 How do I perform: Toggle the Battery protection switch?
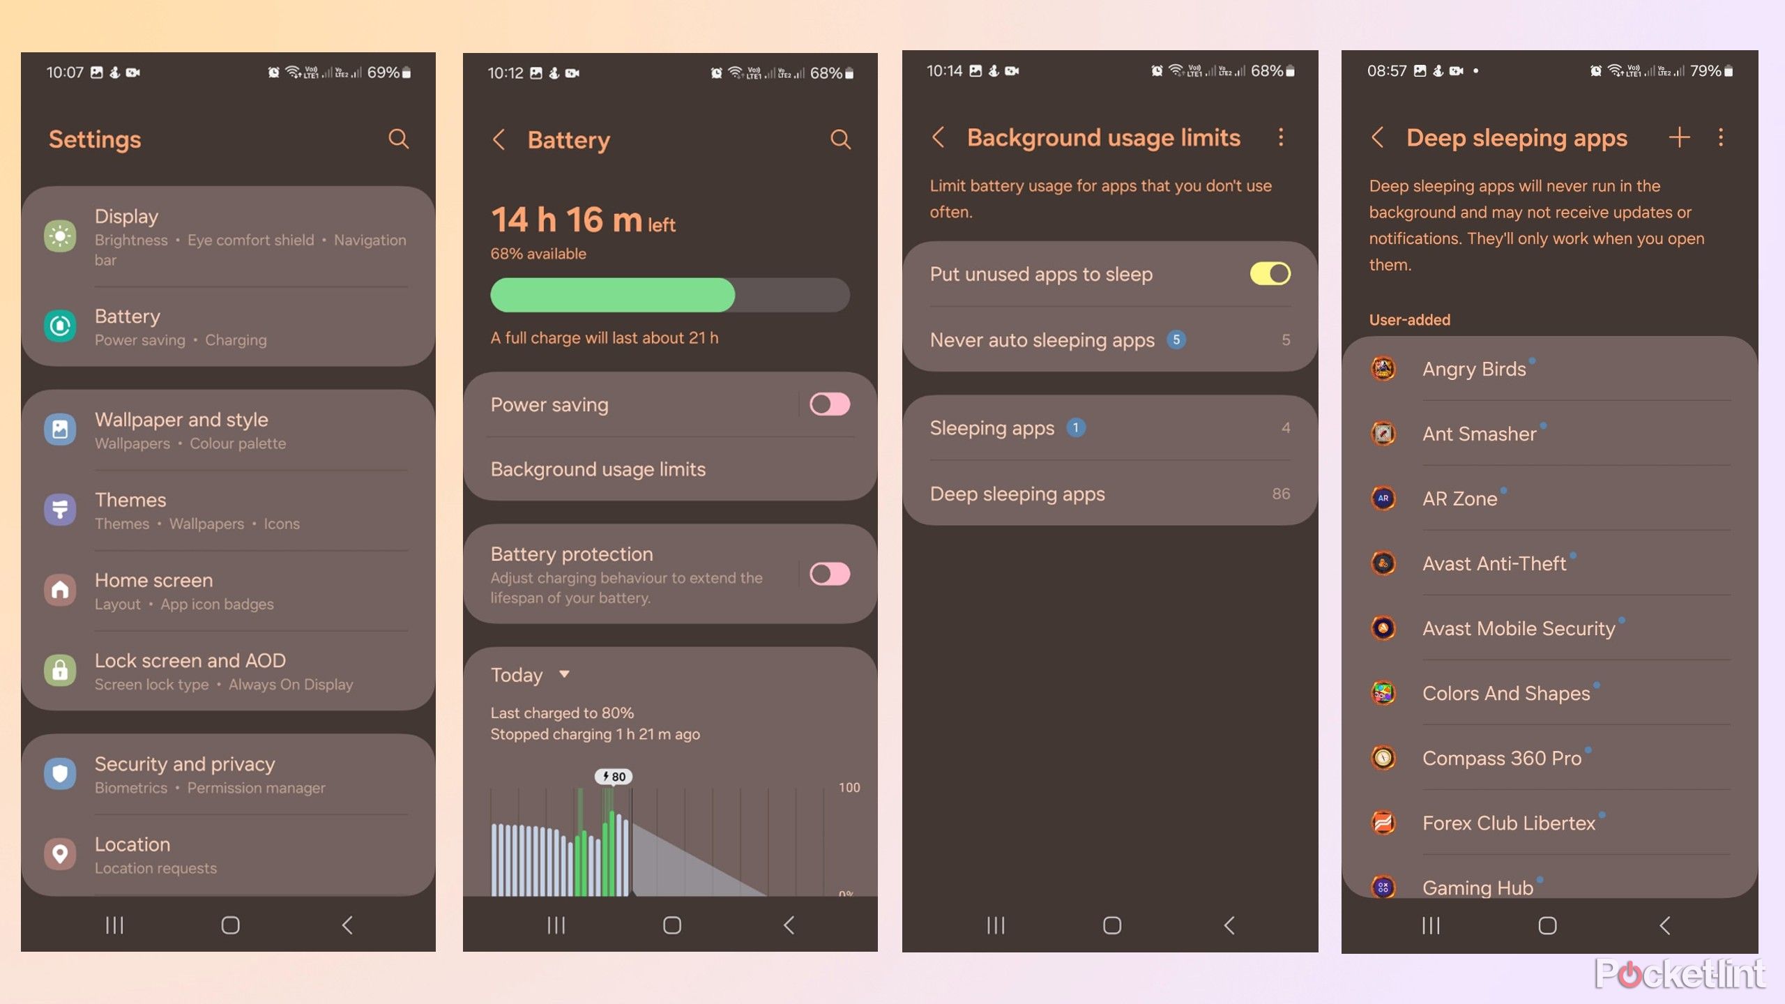pos(829,572)
